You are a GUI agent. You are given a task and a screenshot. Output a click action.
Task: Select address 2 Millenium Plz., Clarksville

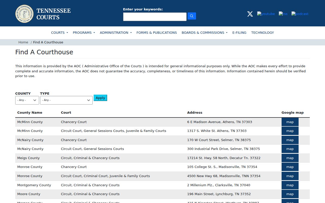point(219,185)
